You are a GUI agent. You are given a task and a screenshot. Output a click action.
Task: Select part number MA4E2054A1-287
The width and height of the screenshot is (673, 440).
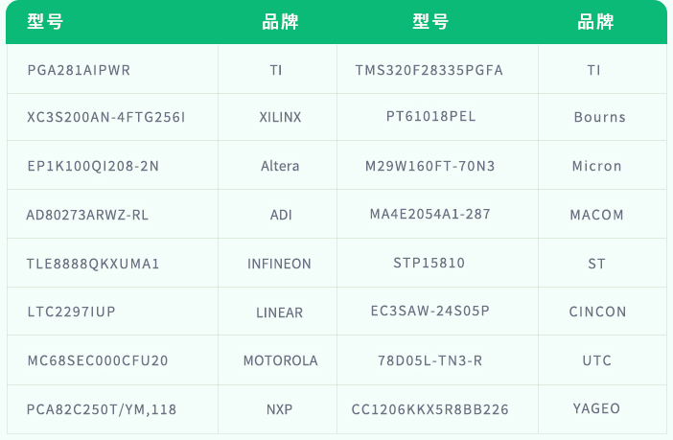tap(430, 214)
